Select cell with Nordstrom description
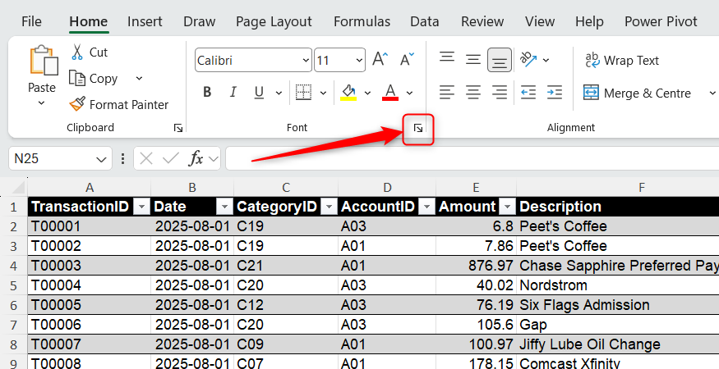Image resolution: width=719 pixels, height=369 pixels. pos(618,285)
